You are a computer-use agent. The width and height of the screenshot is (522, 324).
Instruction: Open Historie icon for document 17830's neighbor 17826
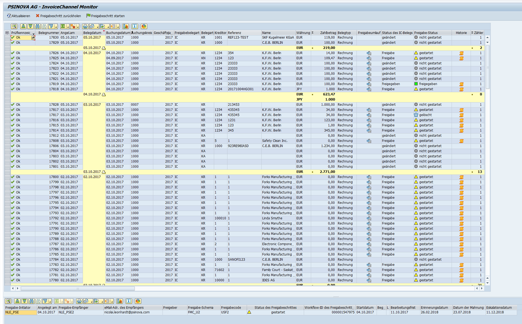[x=461, y=53]
